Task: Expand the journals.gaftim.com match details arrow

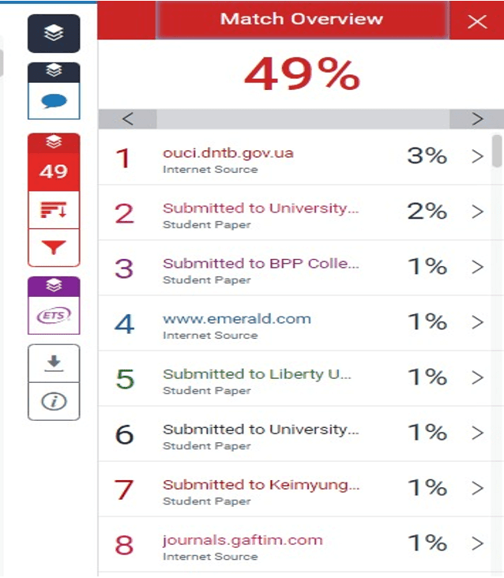Action: click(x=477, y=543)
